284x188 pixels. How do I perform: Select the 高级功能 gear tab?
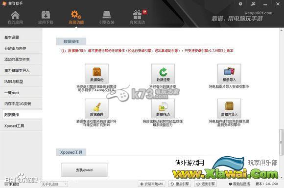coord(76,18)
